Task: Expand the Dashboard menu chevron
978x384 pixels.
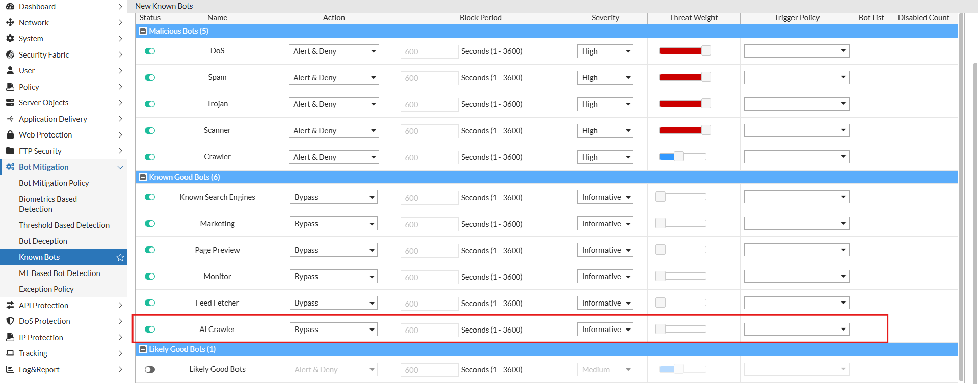Action: pos(120,7)
